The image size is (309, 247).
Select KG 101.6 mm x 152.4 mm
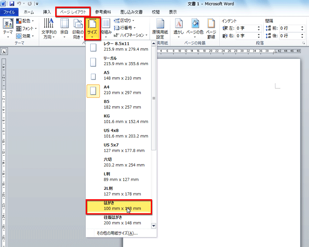tap(119, 119)
